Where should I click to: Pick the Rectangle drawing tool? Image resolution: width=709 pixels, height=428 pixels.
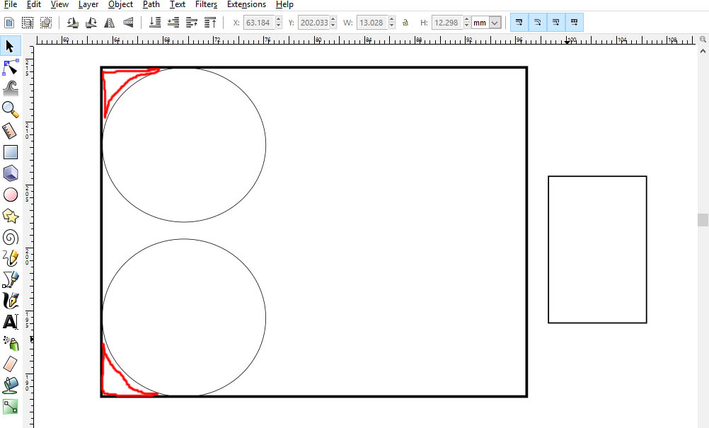(x=10, y=151)
